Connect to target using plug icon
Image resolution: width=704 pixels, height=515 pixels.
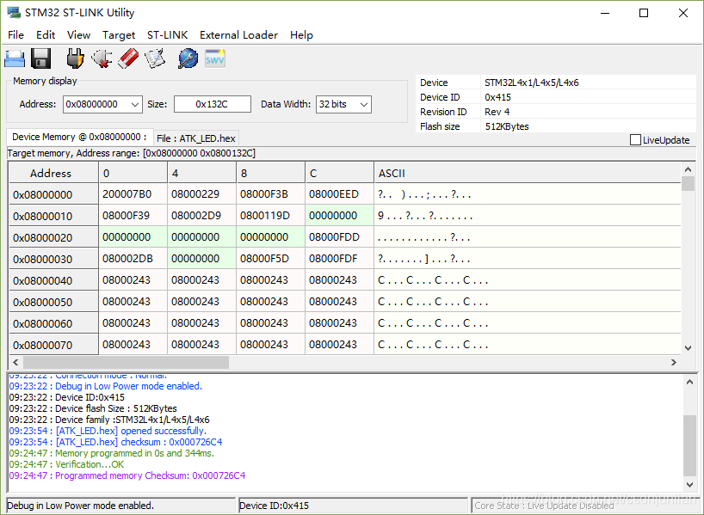(x=76, y=58)
